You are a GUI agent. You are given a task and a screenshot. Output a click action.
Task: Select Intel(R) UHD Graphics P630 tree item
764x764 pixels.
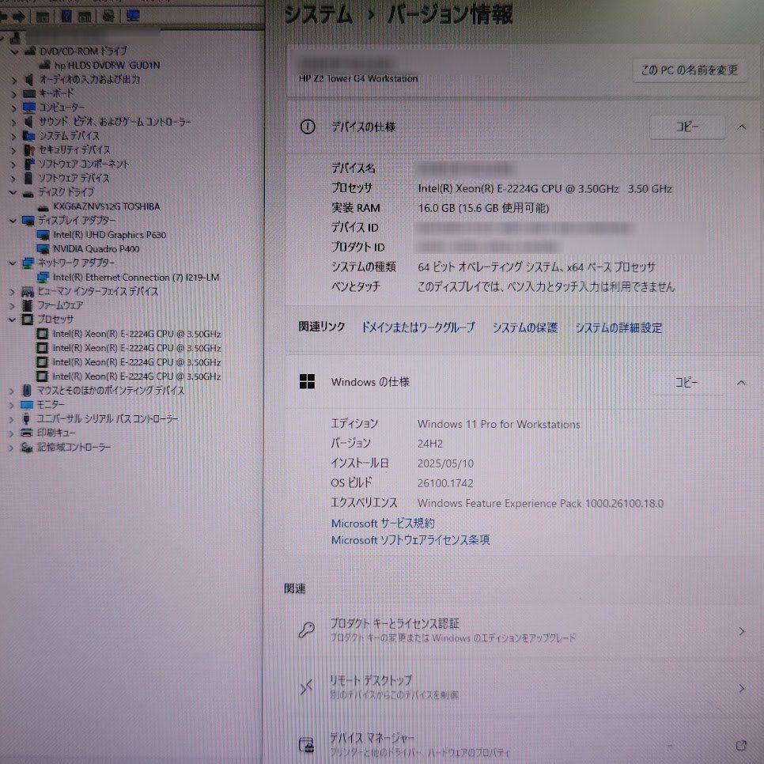tap(109, 235)
